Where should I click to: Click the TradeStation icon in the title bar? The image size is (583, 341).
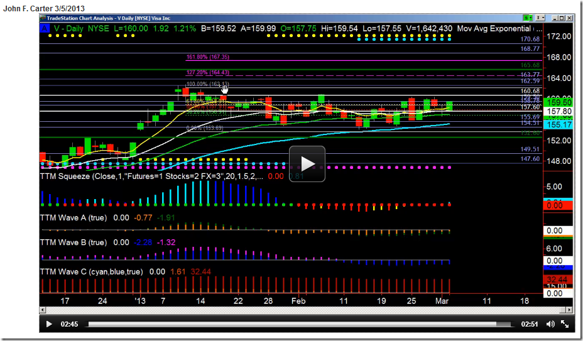click(43, 18)
